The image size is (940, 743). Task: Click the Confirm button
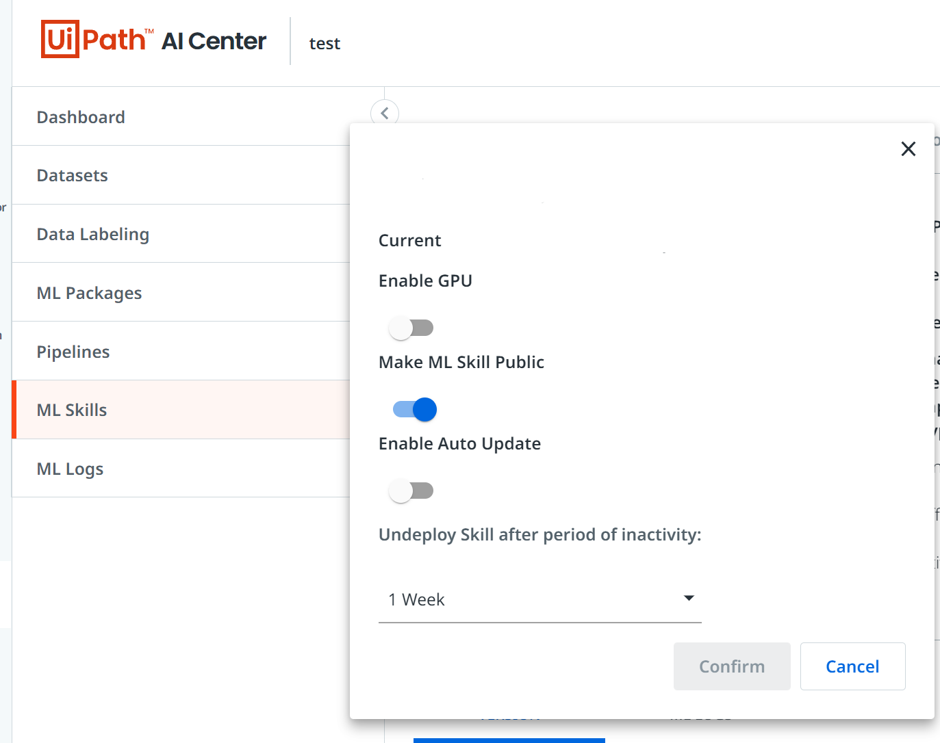(x=732, y=666)
